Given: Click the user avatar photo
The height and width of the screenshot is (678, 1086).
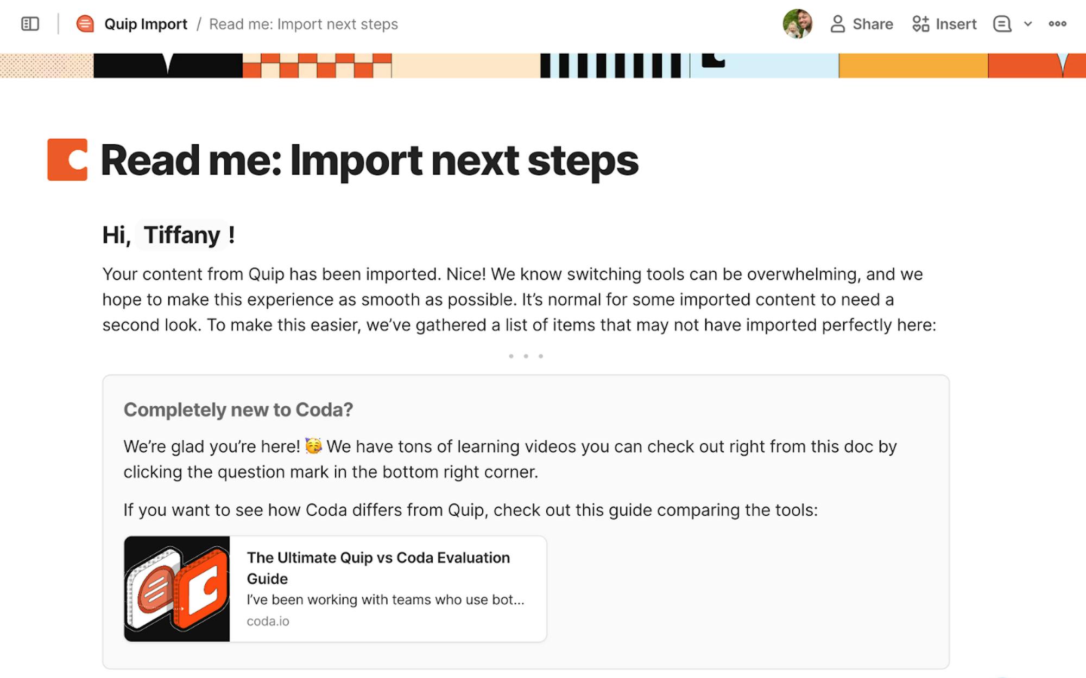Looking at the screenshot, I should click(797, 24).
